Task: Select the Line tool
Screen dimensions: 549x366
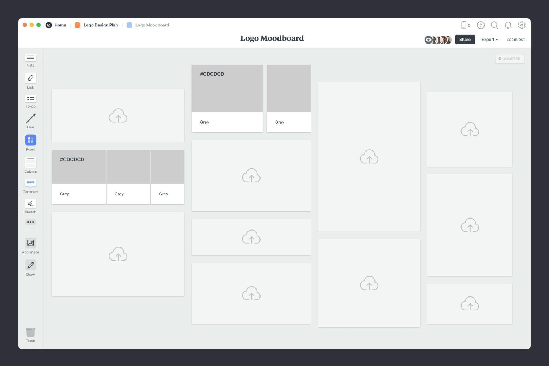Action: 30,119
